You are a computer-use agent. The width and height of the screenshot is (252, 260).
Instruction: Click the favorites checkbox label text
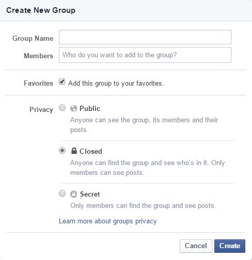[x=116, y=84]
